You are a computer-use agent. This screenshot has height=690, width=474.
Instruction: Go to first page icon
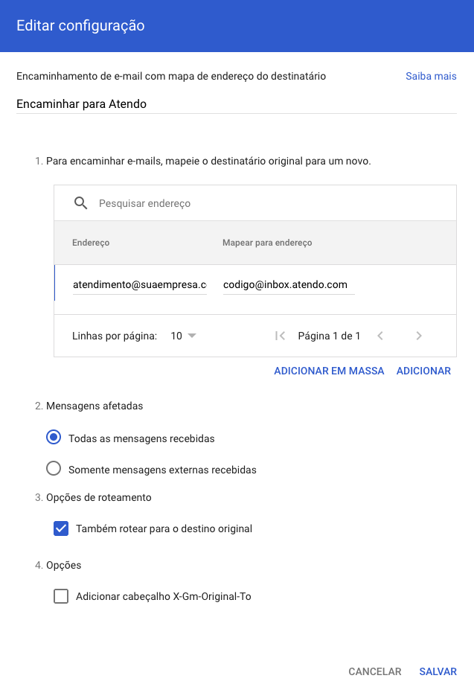pyautogui.click(x=280, y=336)
